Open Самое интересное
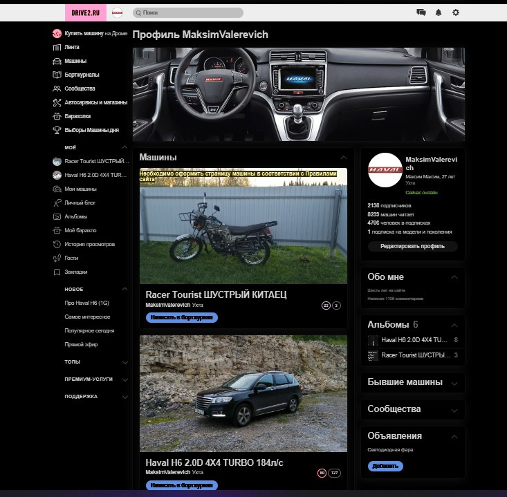Viewport: 507px width, 497px height. coord(87,317)
